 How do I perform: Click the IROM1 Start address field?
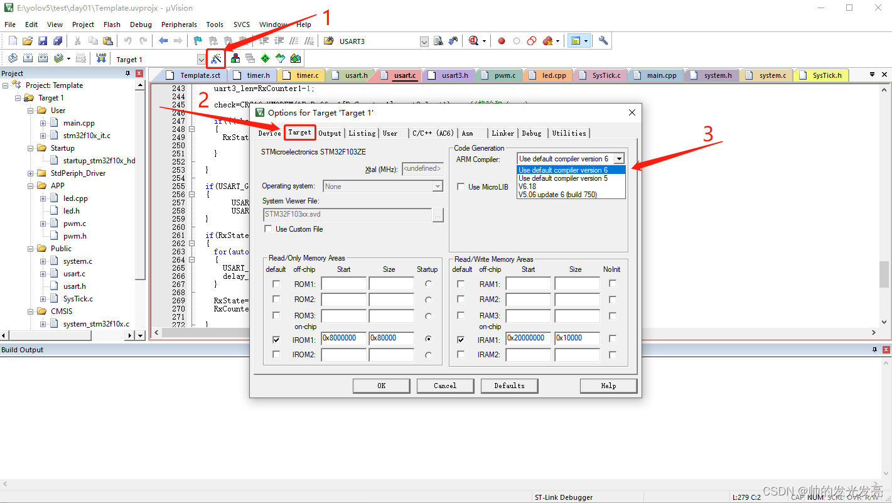click(344, 339)
